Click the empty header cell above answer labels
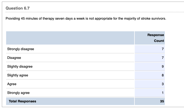Image resolution: width=184 pixels, height=109 pixels. point(70,38)
